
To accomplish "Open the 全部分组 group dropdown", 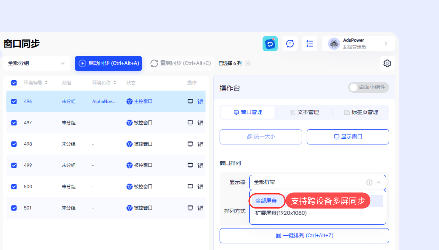I will pyautogui.click(x=37, y=63).
